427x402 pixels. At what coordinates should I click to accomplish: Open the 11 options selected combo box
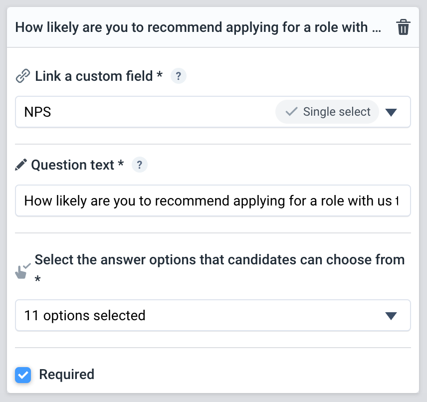(213, 315)
